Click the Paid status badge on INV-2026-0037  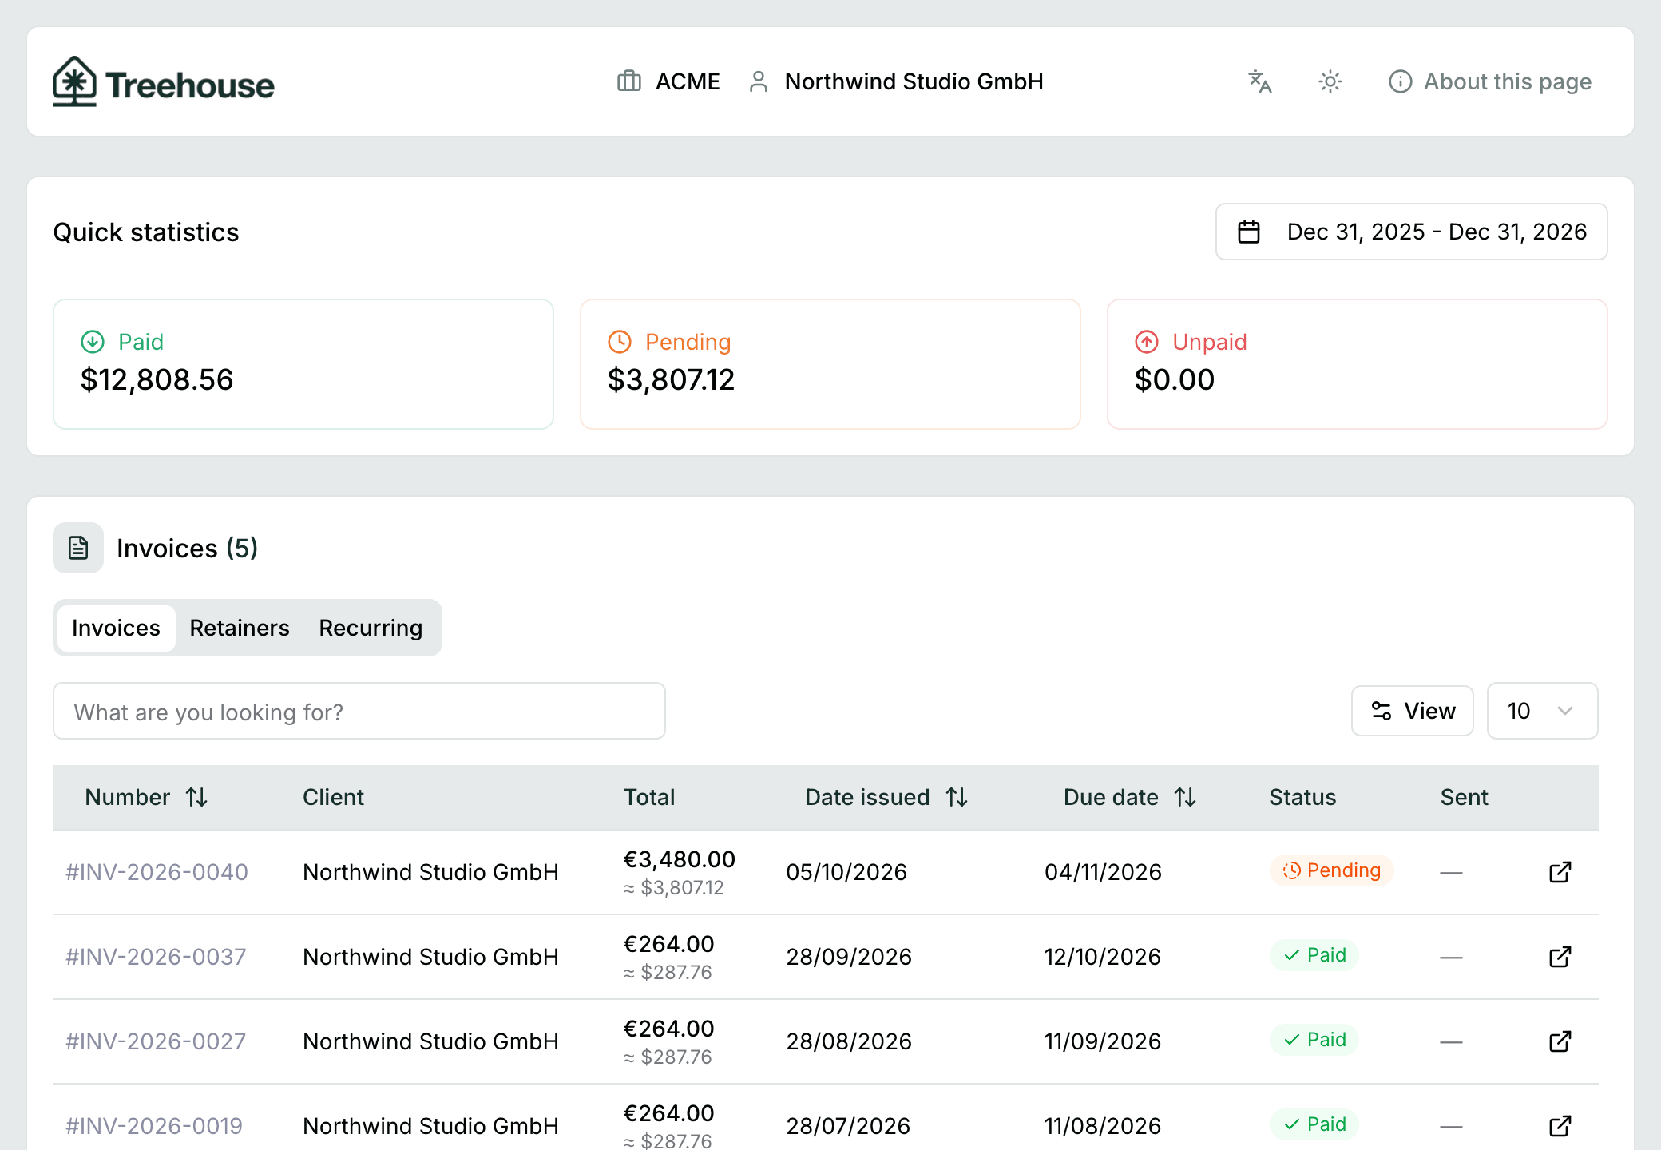[x=1314, y=955]
